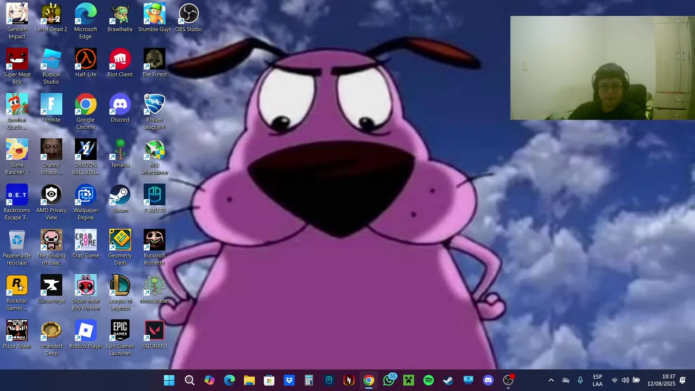The height and width of the screenshot is (391, 695).
Task: Select the Backrooms Escape Together icon
Action: click(x=17, y=203)
